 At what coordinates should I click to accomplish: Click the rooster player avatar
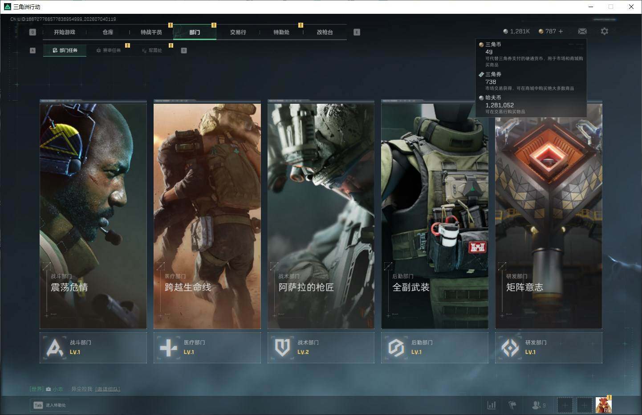tap(604, 405)
